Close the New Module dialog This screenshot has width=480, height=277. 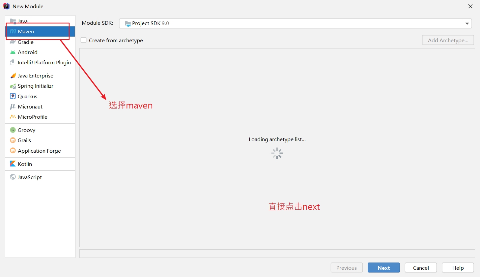pos(470,6)
